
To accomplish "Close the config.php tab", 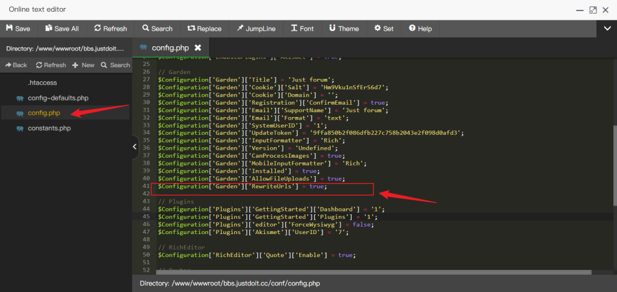I will (198, 47).
